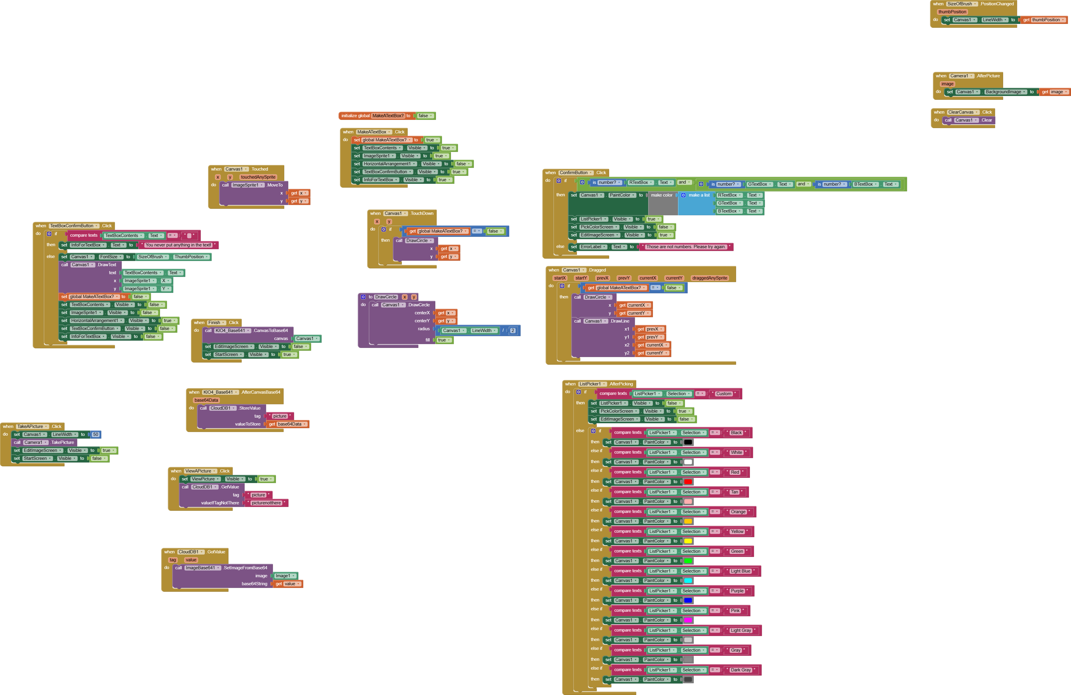Toggle 'true' value for ViewPicture Visible

(x=264, y=479)
